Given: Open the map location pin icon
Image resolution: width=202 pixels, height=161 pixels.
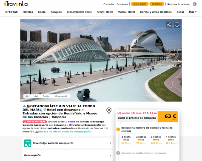Looking at the screenshot, I should click(x=109, y=111).
